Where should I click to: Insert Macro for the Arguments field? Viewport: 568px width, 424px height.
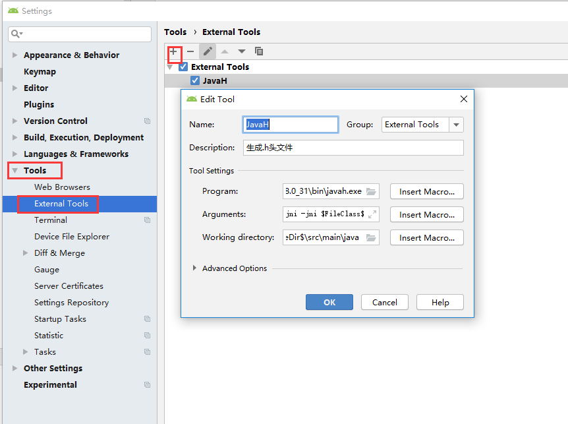tap(427, 214)
